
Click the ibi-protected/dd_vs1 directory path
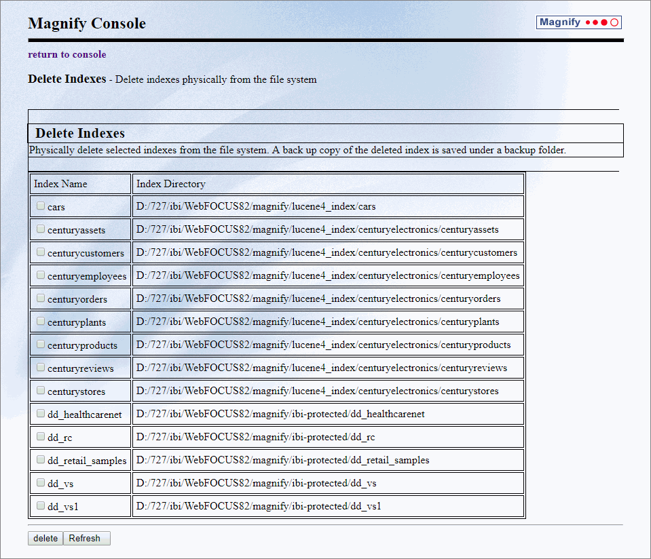point(259,506)
